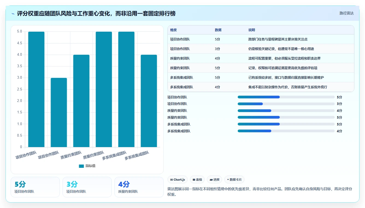The width and height of the screenshot is (365, 208).
Task: Click the 项目协作团队 progress bar showing 3分
Action: [x=286, y=104]
